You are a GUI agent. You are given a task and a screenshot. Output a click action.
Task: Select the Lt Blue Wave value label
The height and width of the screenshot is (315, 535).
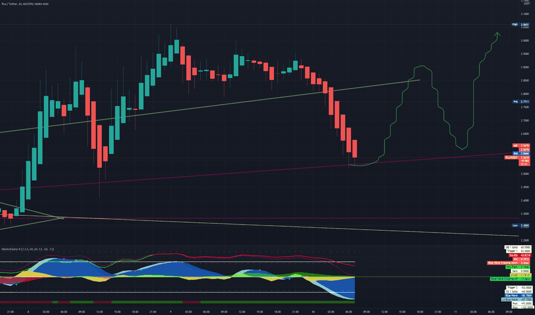coord(517,300)
